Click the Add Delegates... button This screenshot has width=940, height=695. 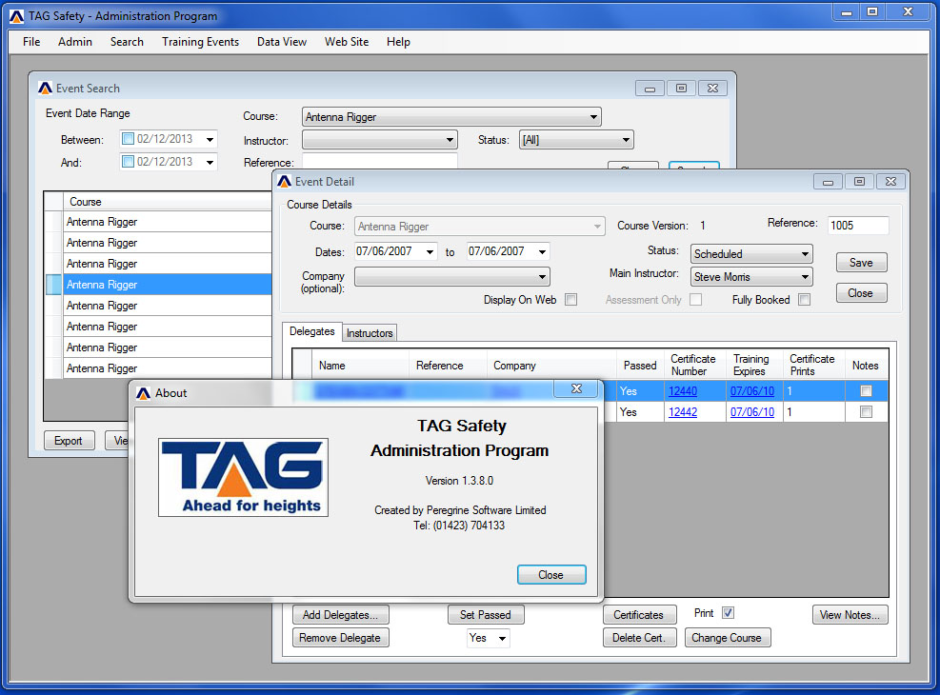click(x=341, y=615)
